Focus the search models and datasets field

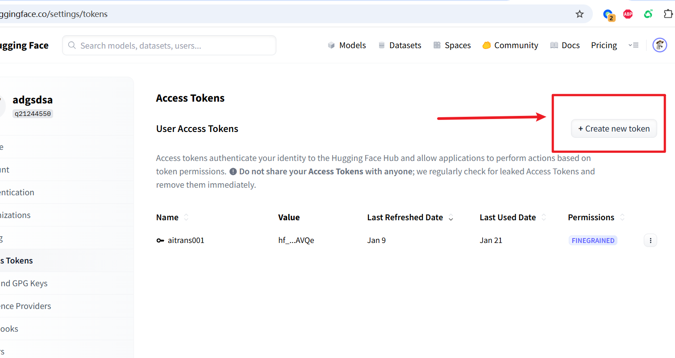[170, 45]
